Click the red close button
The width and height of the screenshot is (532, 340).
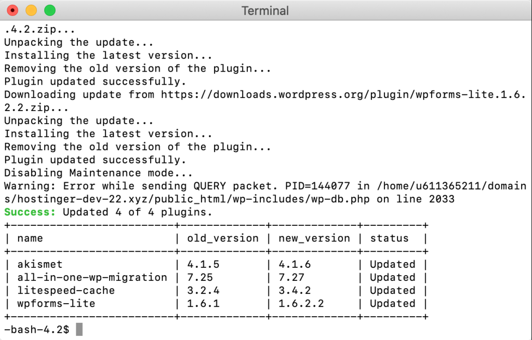pyautogui.click(x=12, y=10)
